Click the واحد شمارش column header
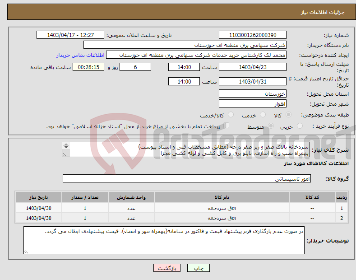This screenshot has width=356, height=280. tap(131, 197)
